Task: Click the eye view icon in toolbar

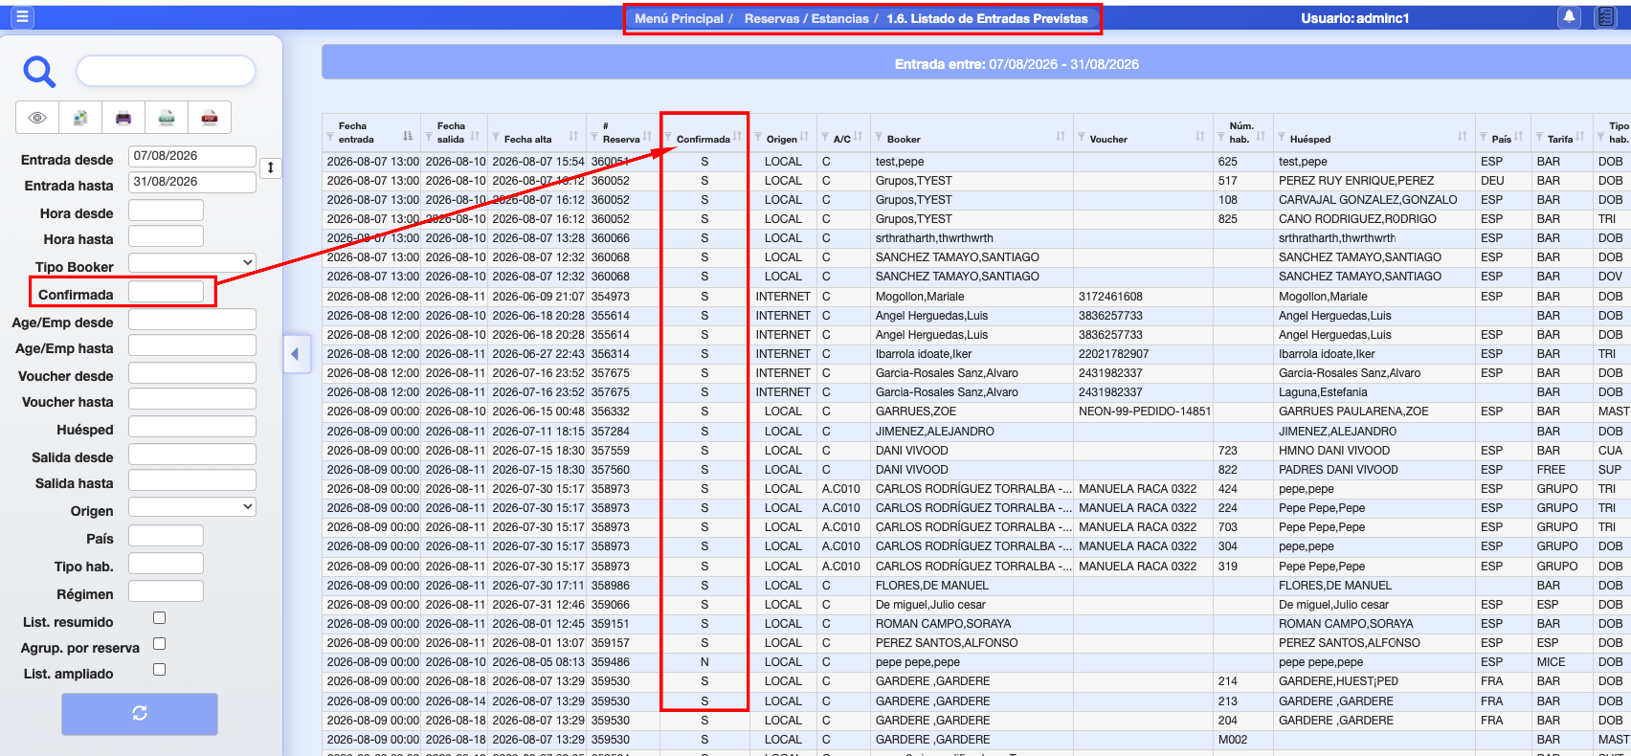Action: click(x=37, y=118)
